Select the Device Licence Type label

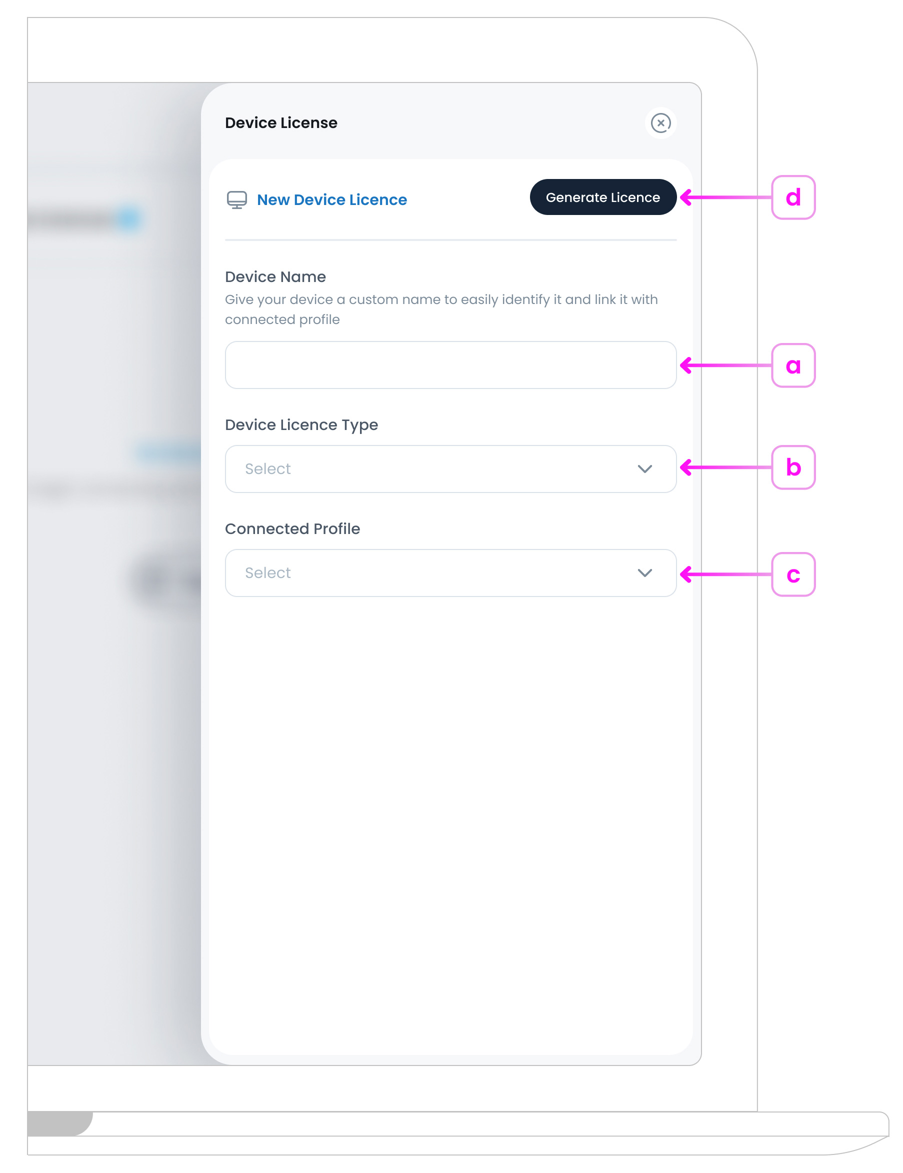pyautogui.click(x=301, y=424)
